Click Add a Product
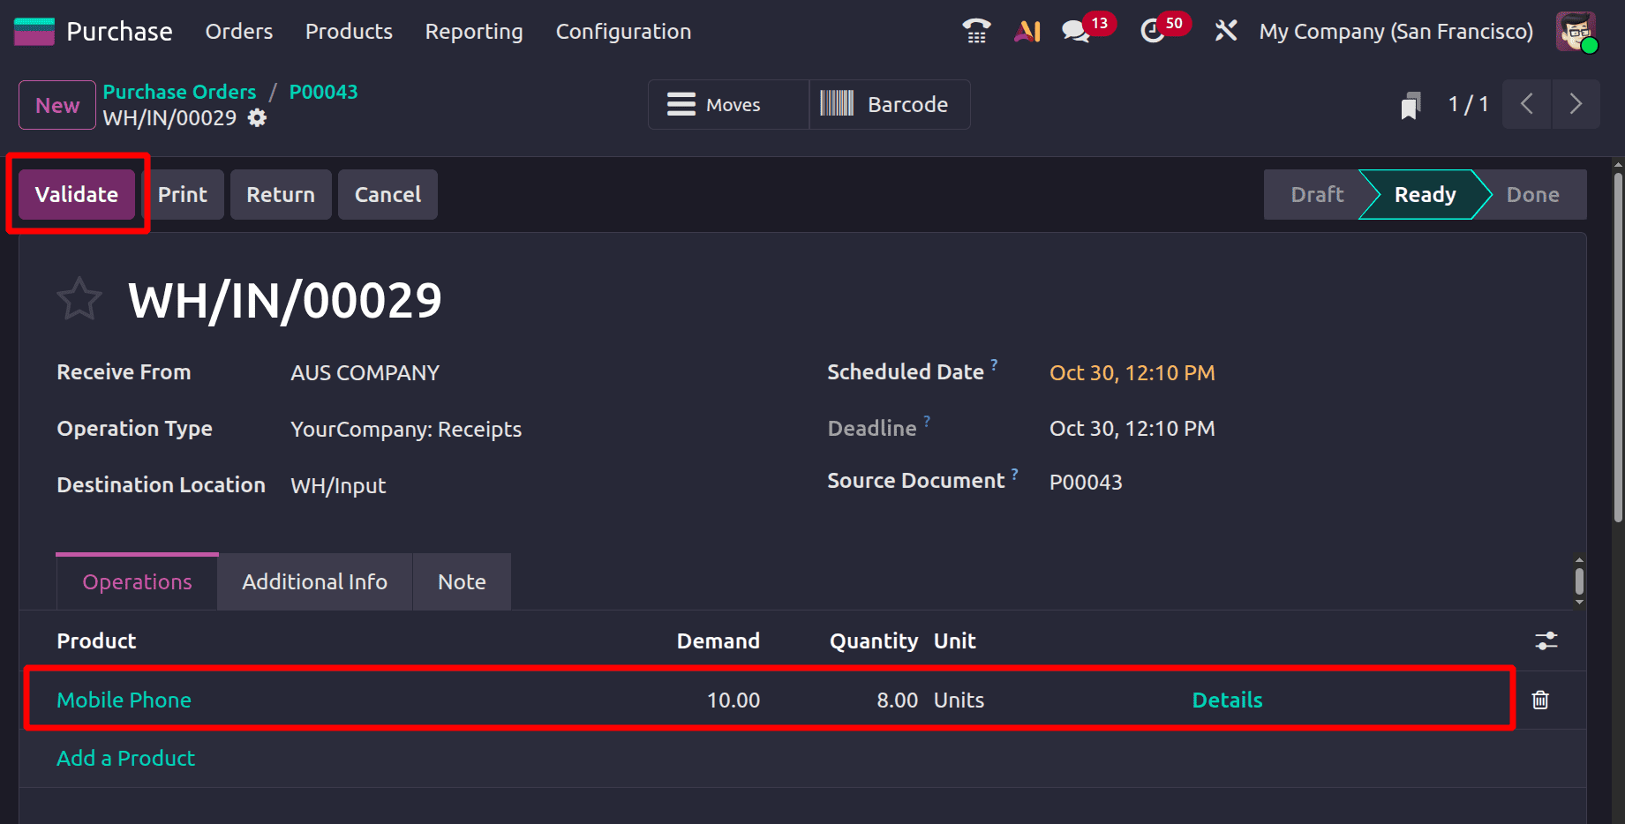1625x824 pixels. (x=125, y=758)
